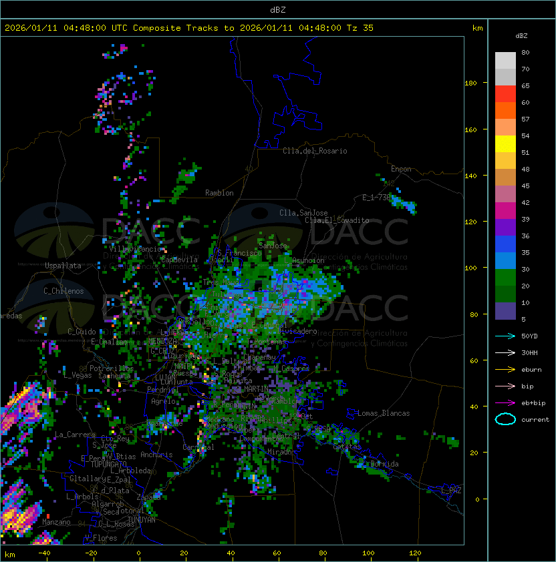Click the C_Guido place label
Image resolution: width=556 pixels, height=562 pixels.
[x=82, y=332]
